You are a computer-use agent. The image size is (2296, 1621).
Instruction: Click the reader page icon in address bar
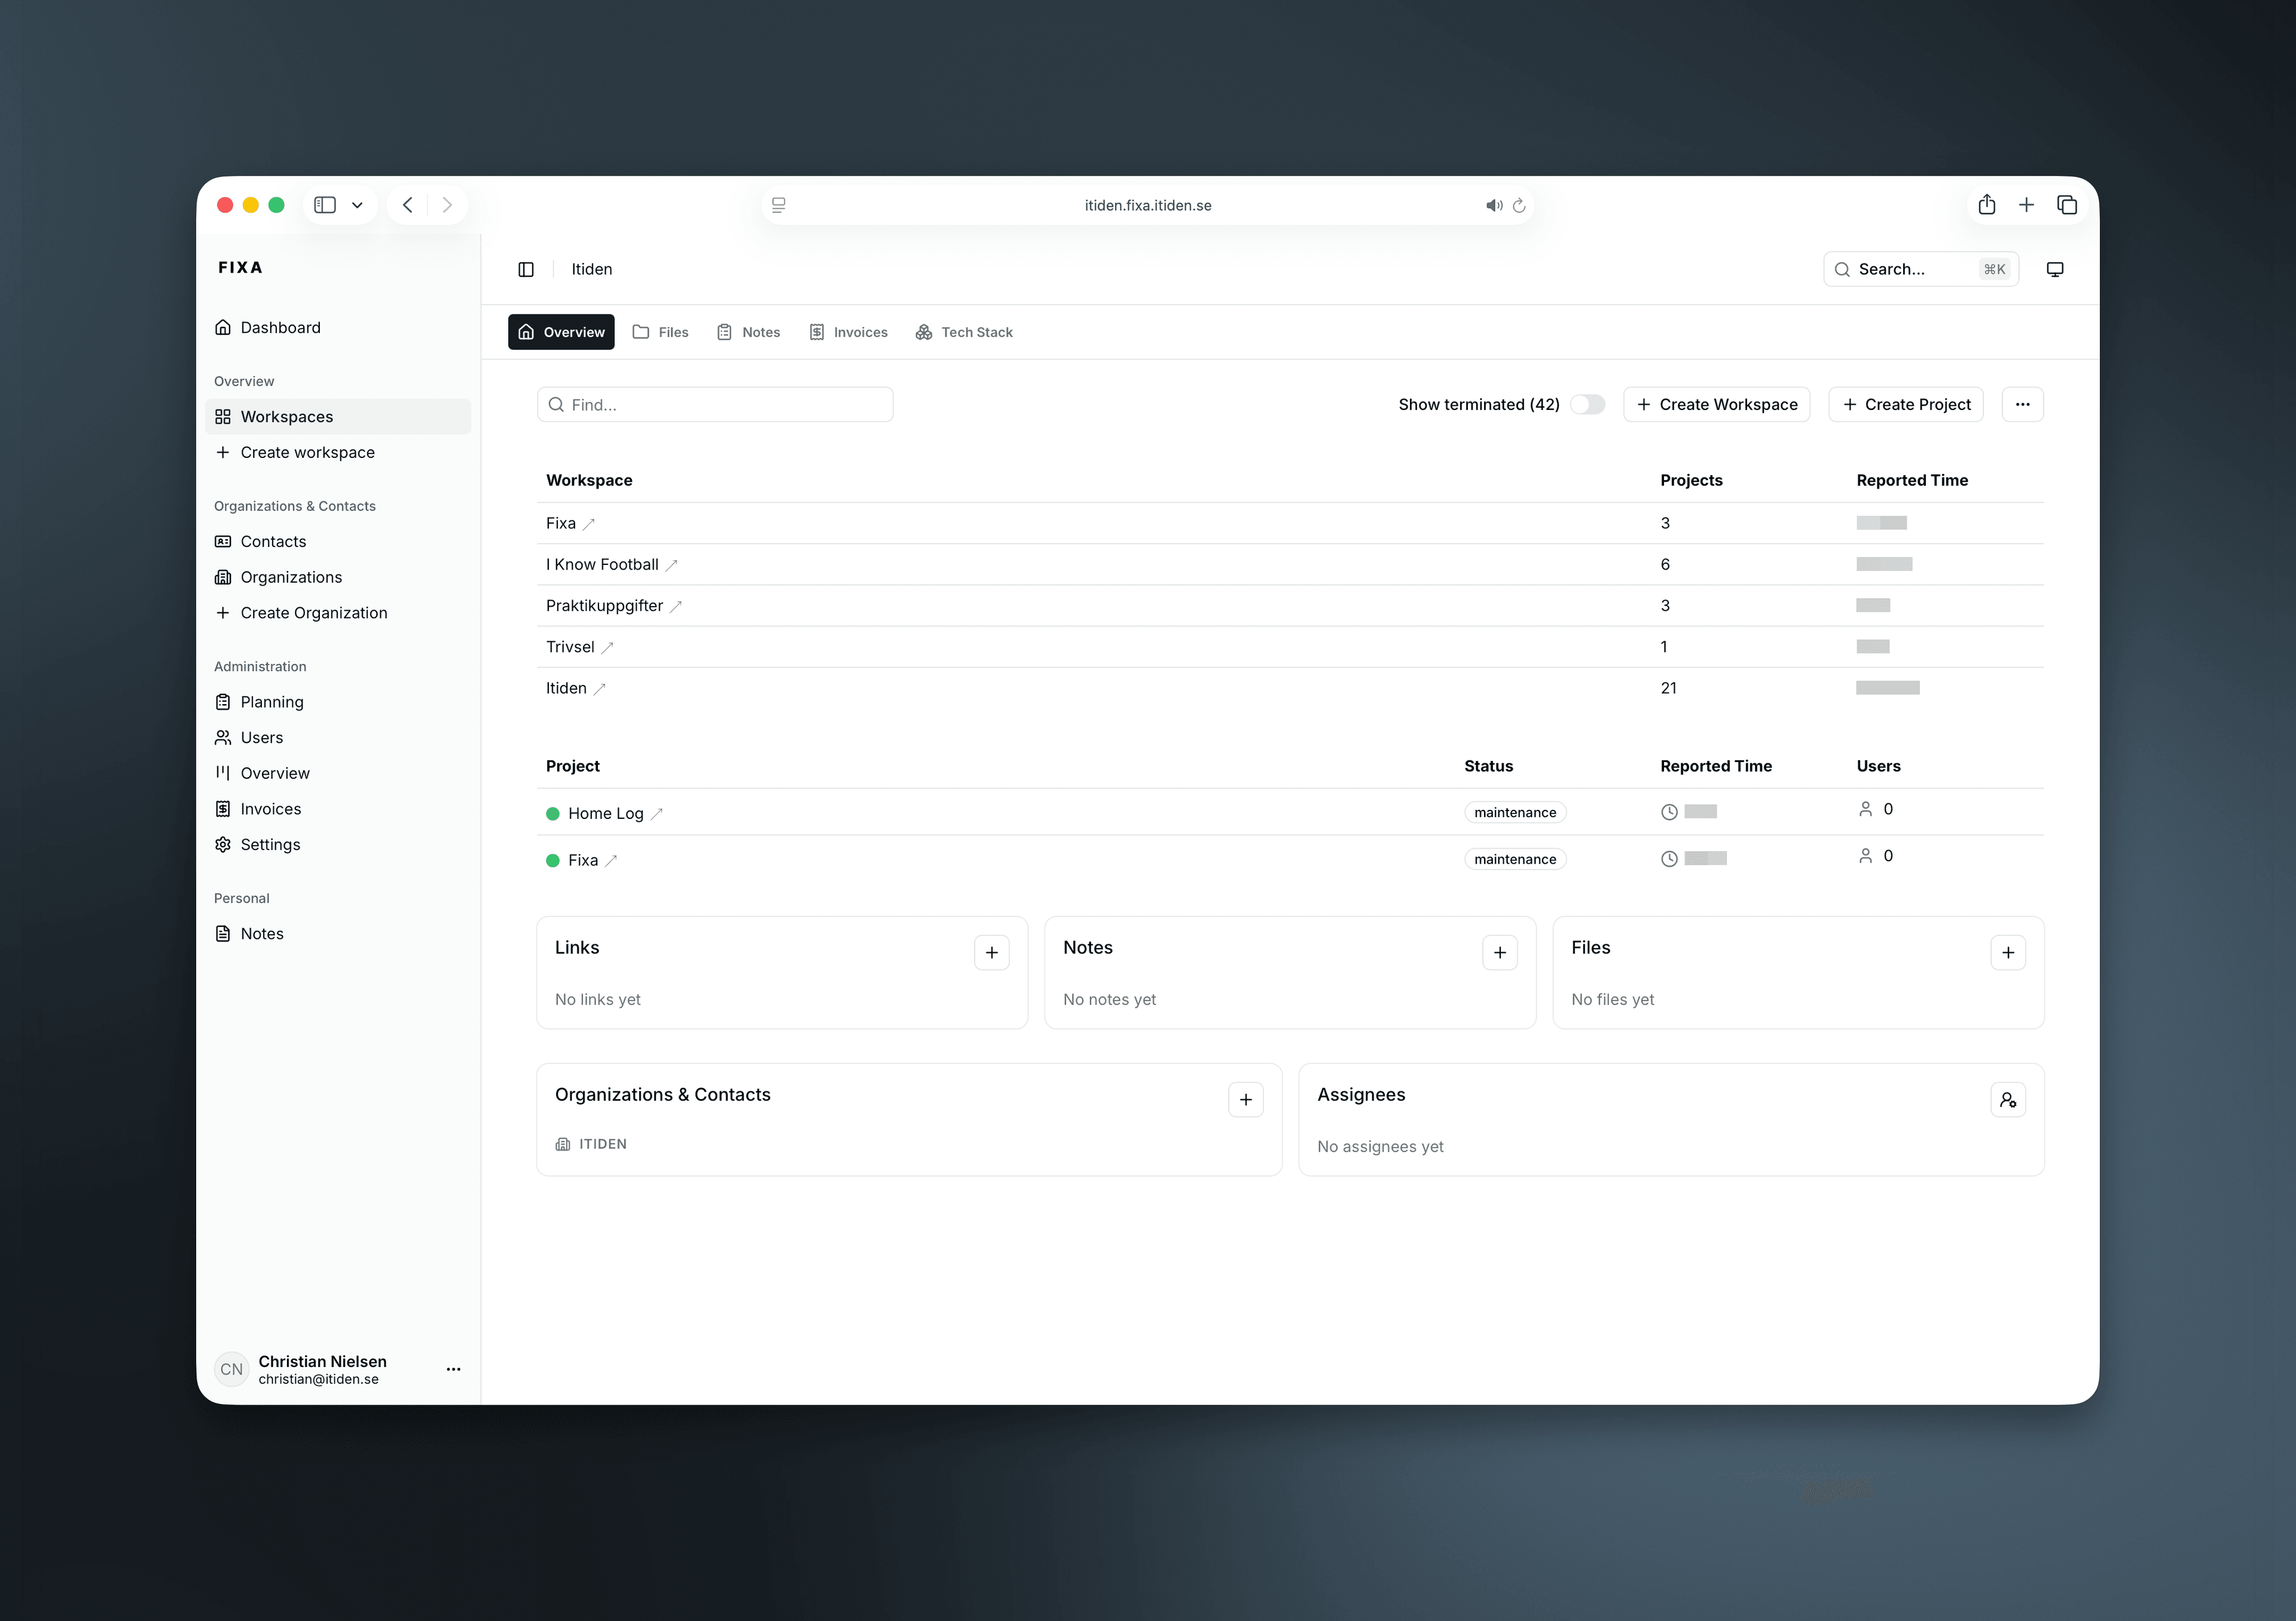779,205
